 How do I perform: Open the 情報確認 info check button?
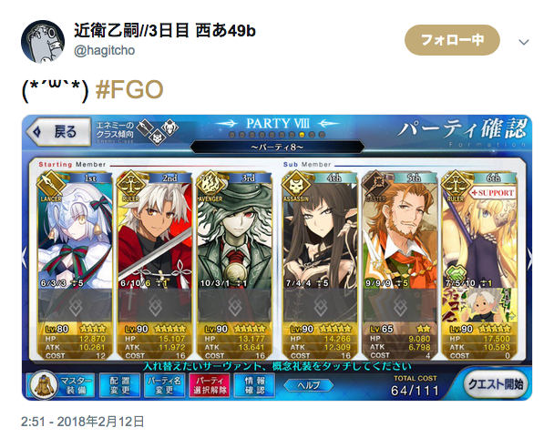pyautogui.click(x=254, y=385)
